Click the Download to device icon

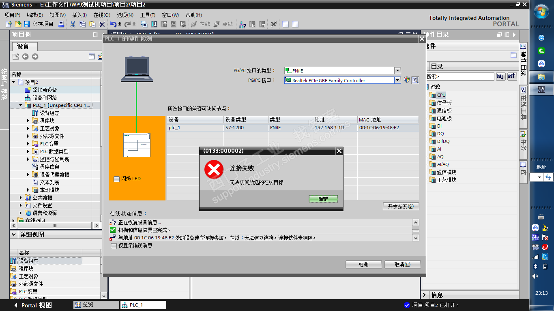(x=154, y=24)
